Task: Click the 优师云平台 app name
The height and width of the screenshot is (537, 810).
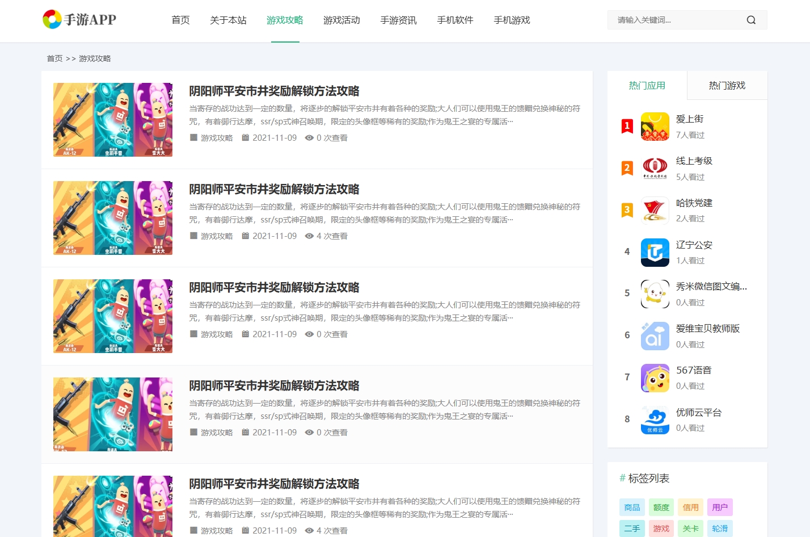Action: 699,412
